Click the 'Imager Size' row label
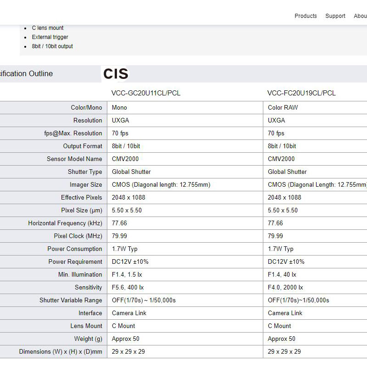This screenshot has width=367, height=367. (86, 185)
